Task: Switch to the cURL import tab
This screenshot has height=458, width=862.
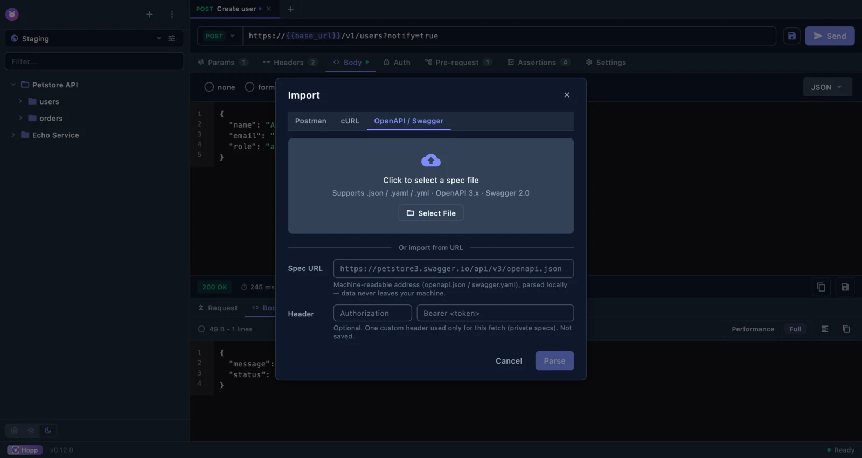Action: coord(350,121)
